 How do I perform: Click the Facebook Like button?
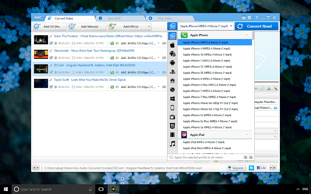(x=261, y=168)
